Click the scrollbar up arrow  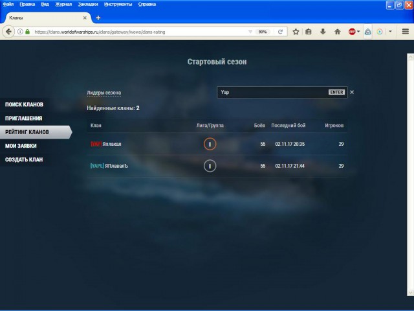[x=410, y=57]
